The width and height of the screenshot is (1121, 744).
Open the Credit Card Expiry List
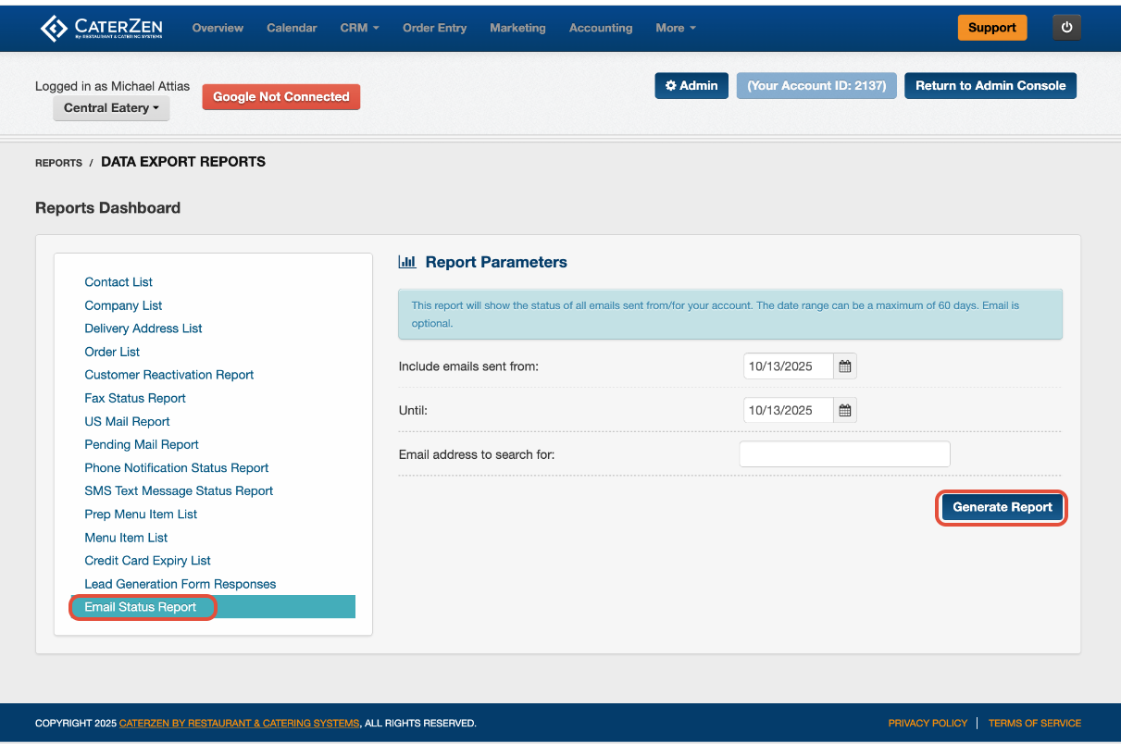point(147,561)
